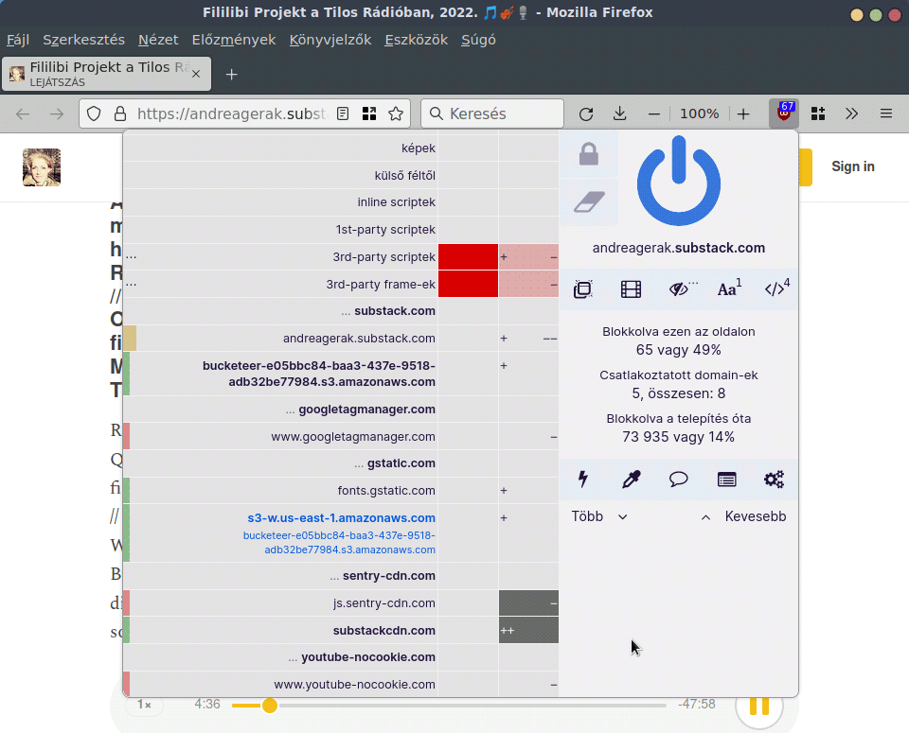Open the Előzmények menu
Viewport: 909px width, 733px height.
click(234, 40)
